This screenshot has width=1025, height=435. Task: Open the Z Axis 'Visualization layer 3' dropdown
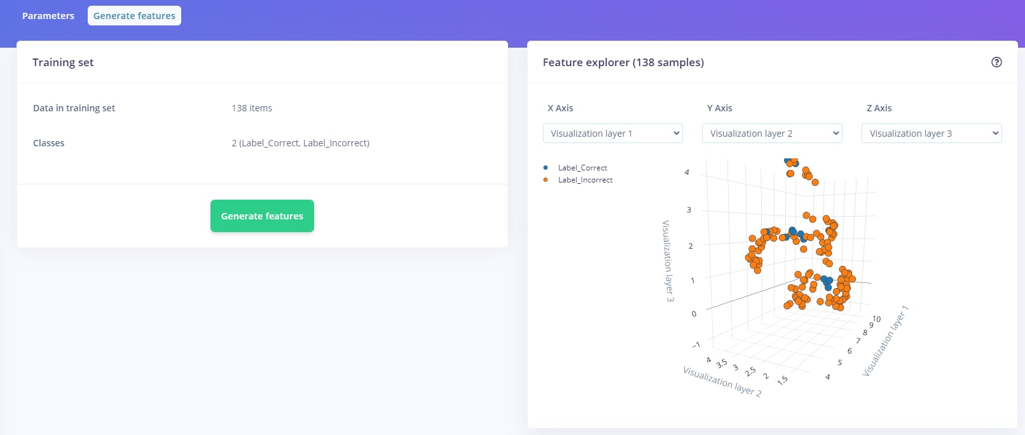[x=932, y=134]
